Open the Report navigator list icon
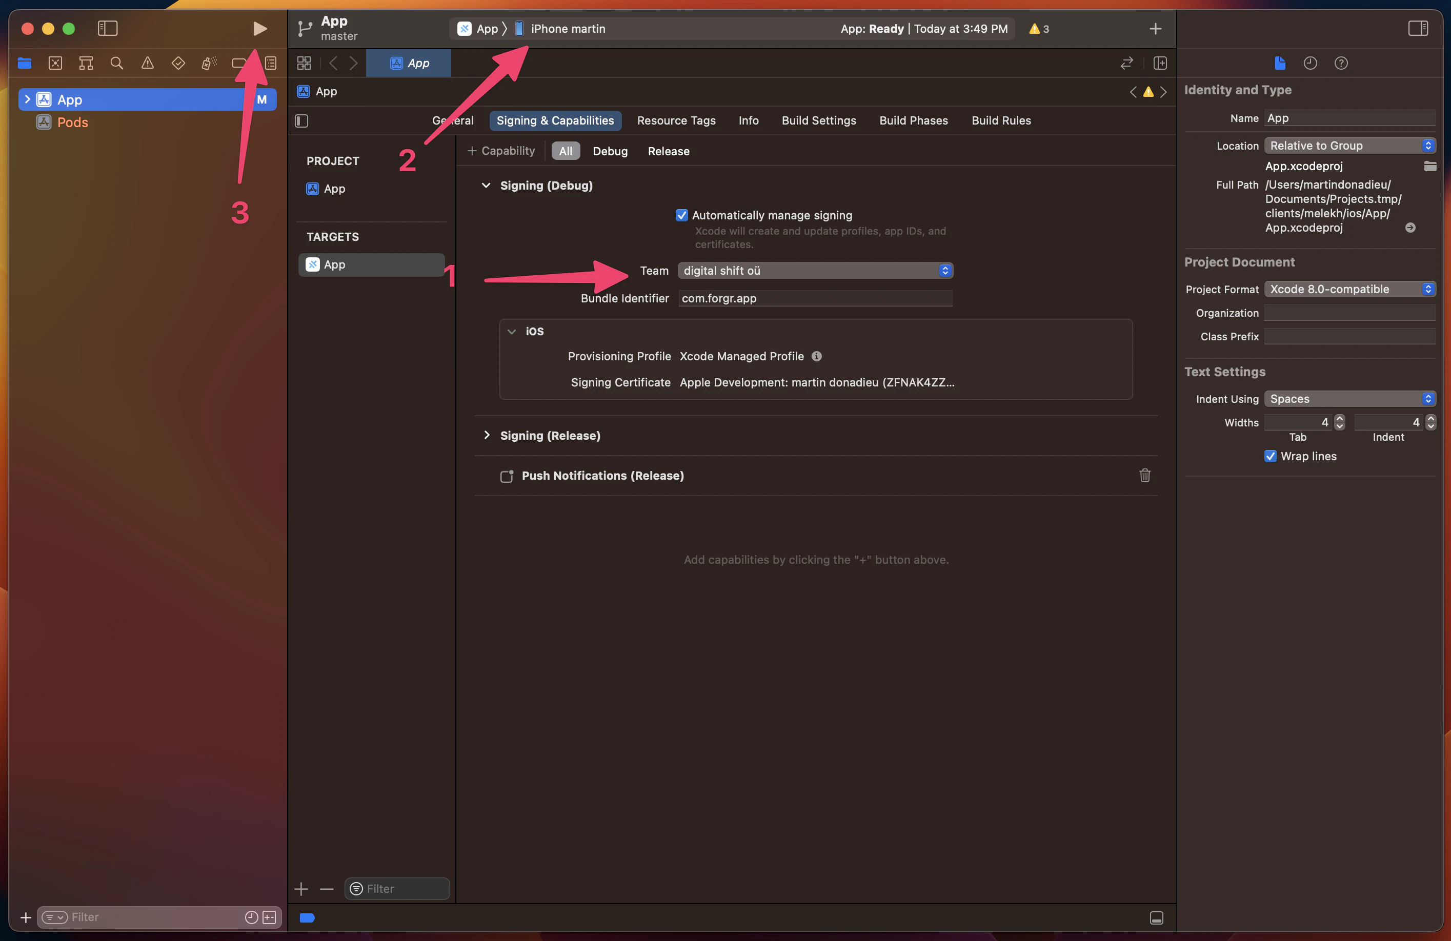Image resolution: width=1451 pixels, height=941 pixels. 270,63
